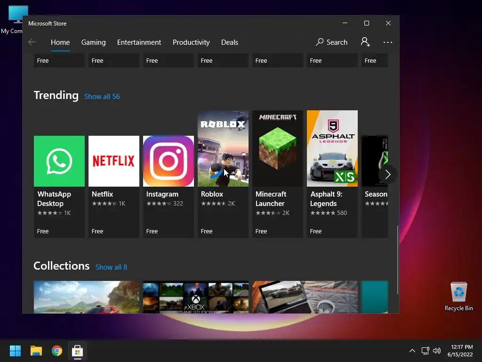Click the Free label under Roblox
482x362 pixels.
207,231
